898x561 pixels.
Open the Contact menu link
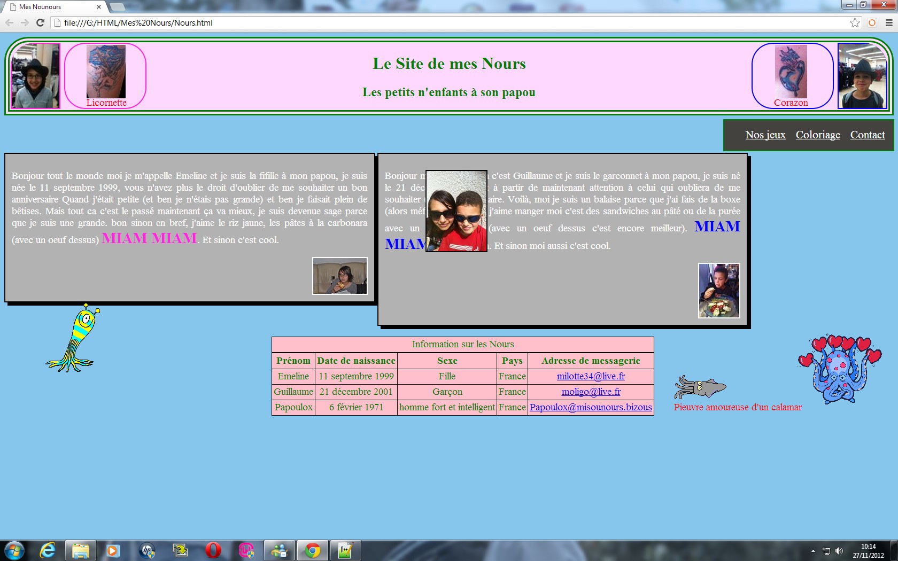868,135
